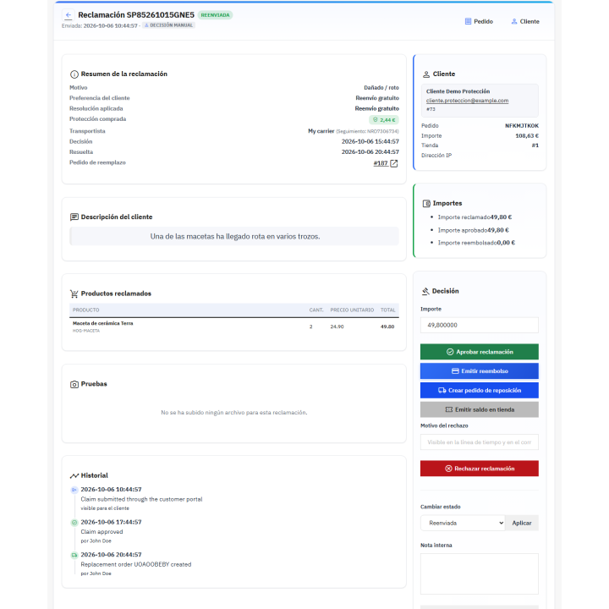Click the PRECIO UNITARIO column header

point(352,310)
